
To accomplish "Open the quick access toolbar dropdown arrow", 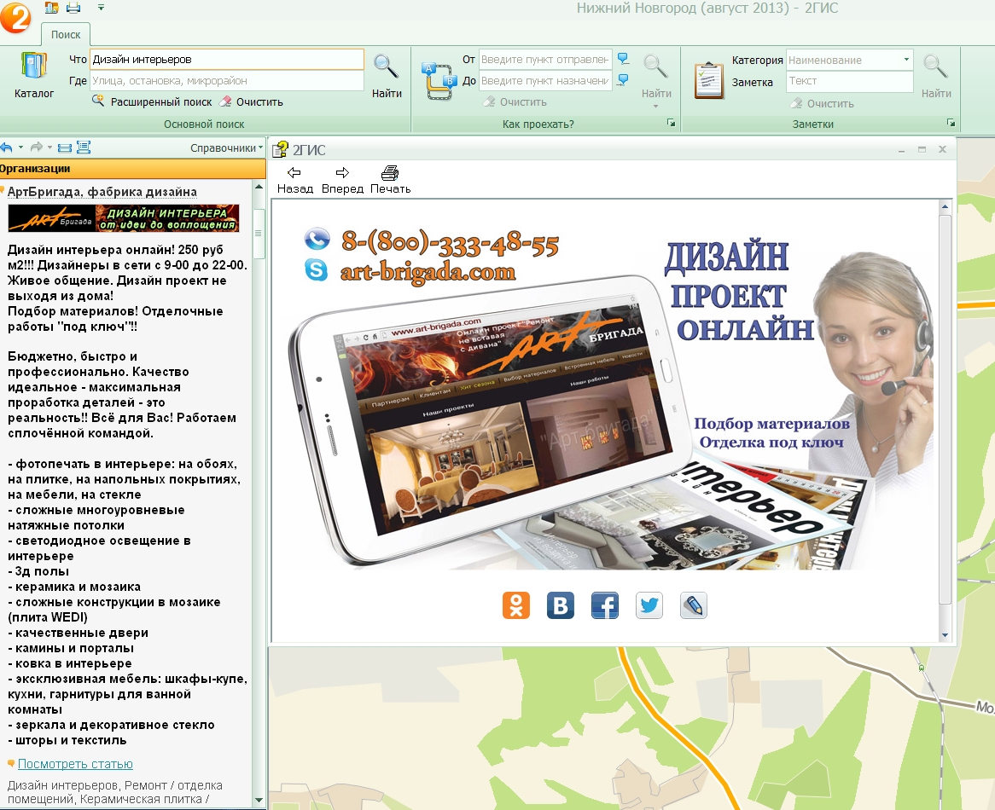I will 102,8.
